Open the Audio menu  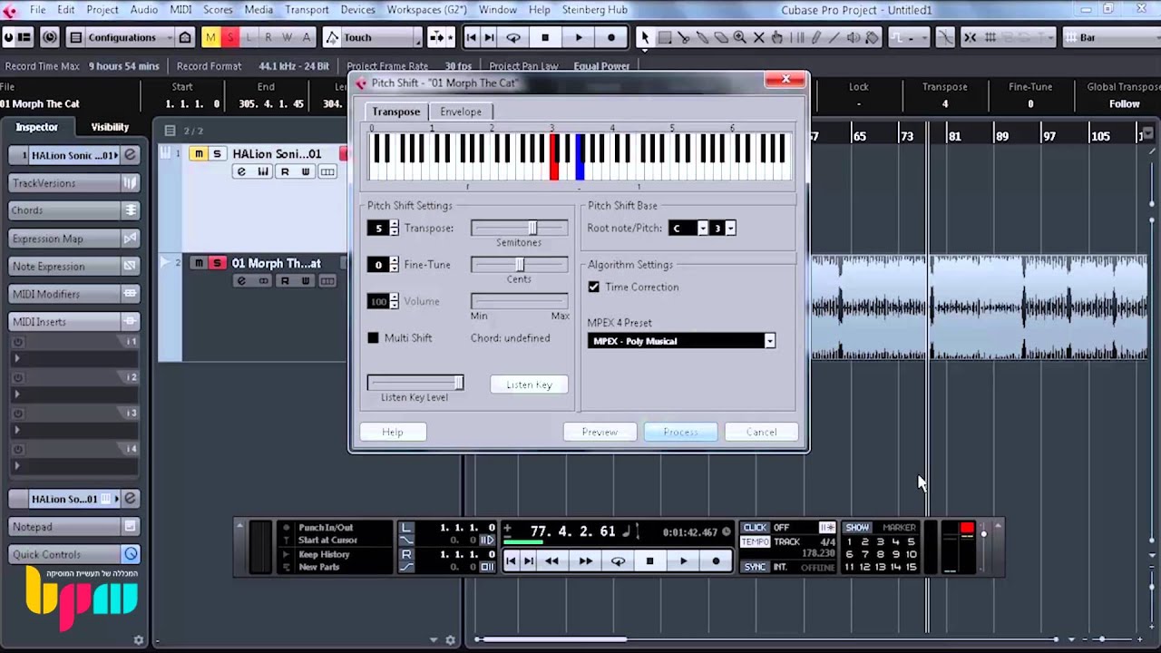(x=143, y=10)
